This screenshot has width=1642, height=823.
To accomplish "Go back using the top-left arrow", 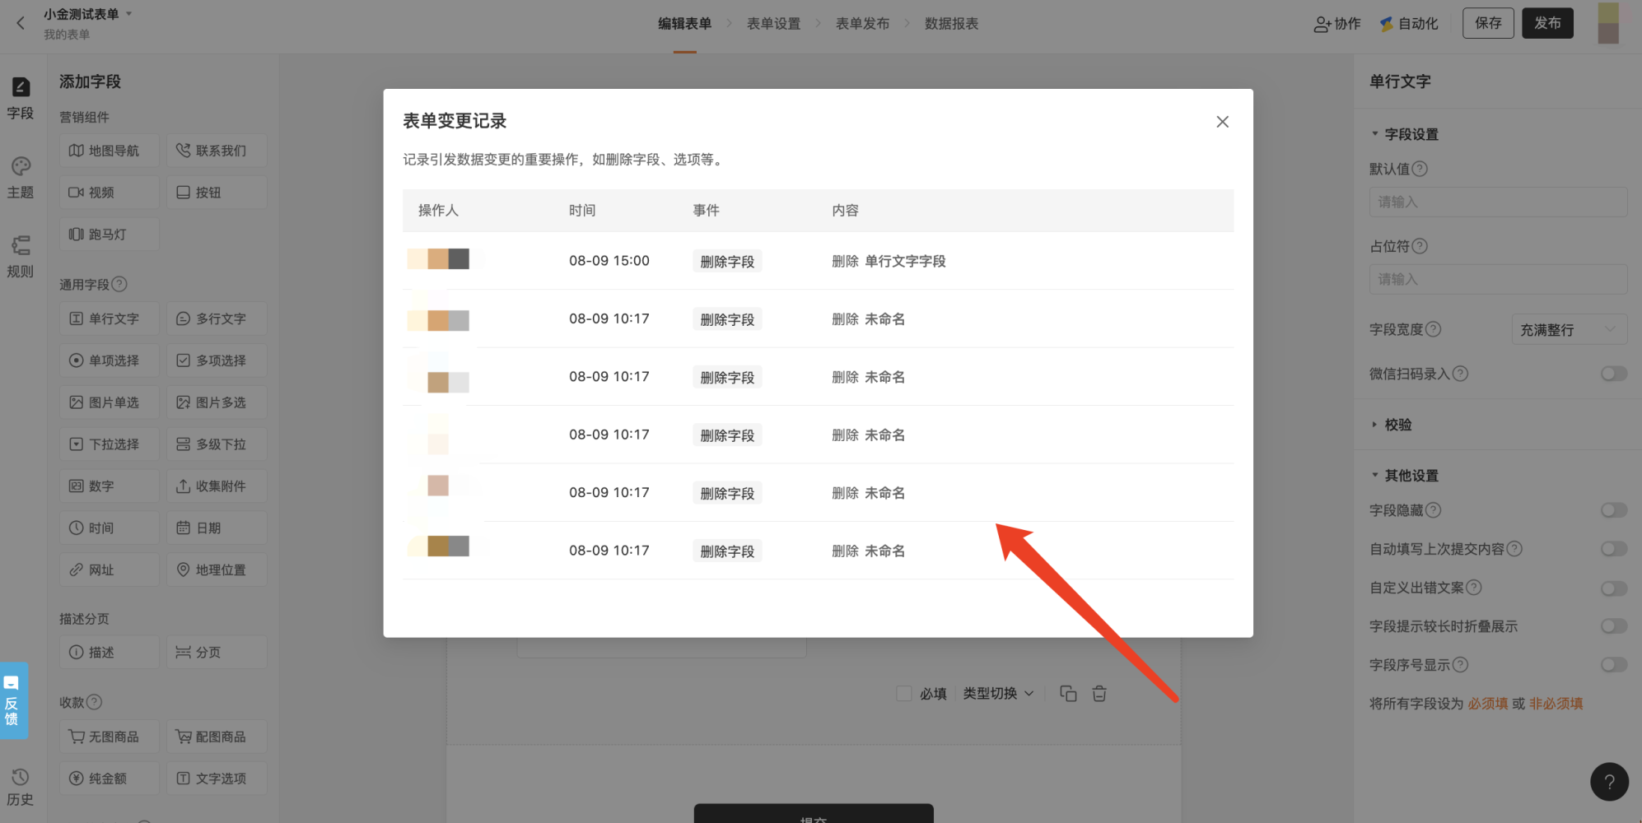I will (x=21, y=23).
